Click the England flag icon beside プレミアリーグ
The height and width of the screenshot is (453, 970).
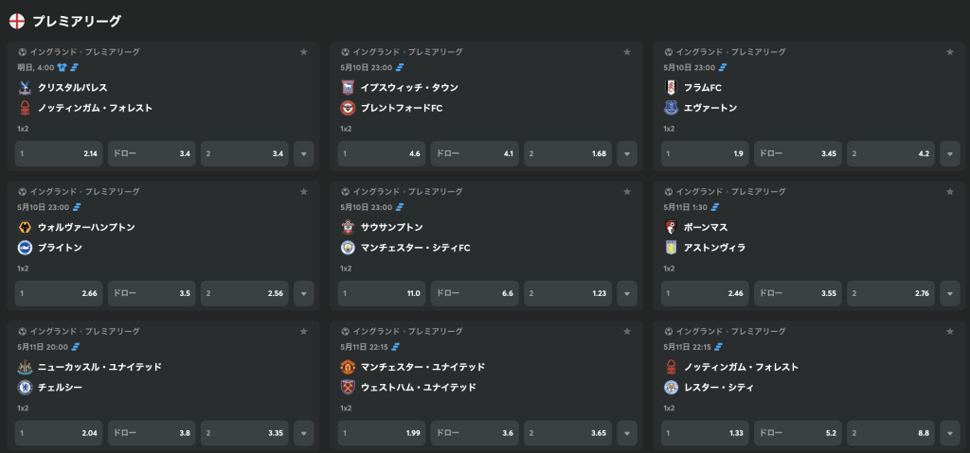17,21
